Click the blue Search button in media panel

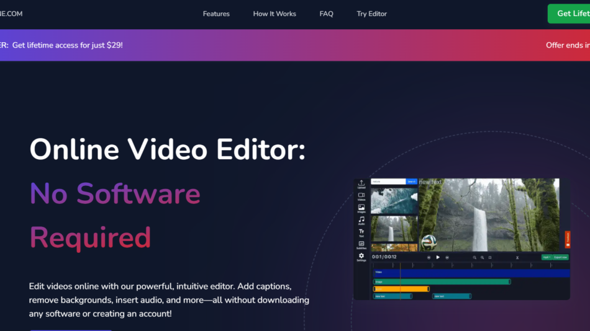click(412, 182)
